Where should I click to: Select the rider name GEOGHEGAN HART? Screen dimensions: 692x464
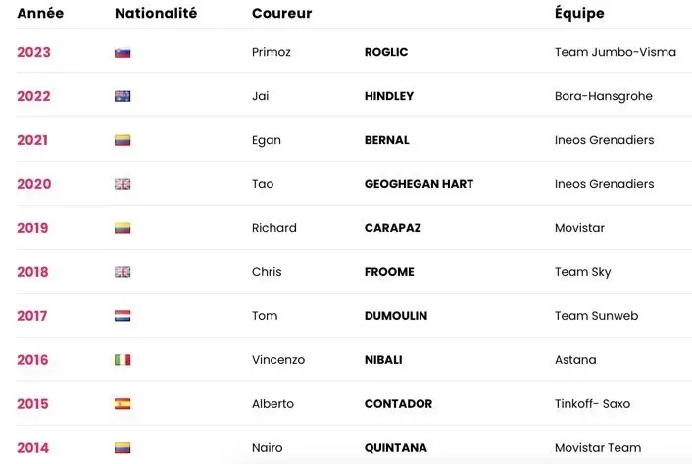(419, 184)
